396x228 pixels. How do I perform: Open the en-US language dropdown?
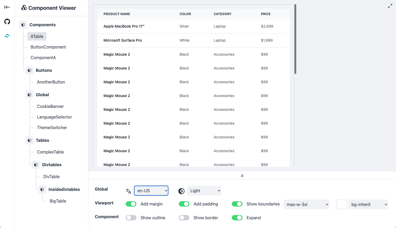coord(151,191)
